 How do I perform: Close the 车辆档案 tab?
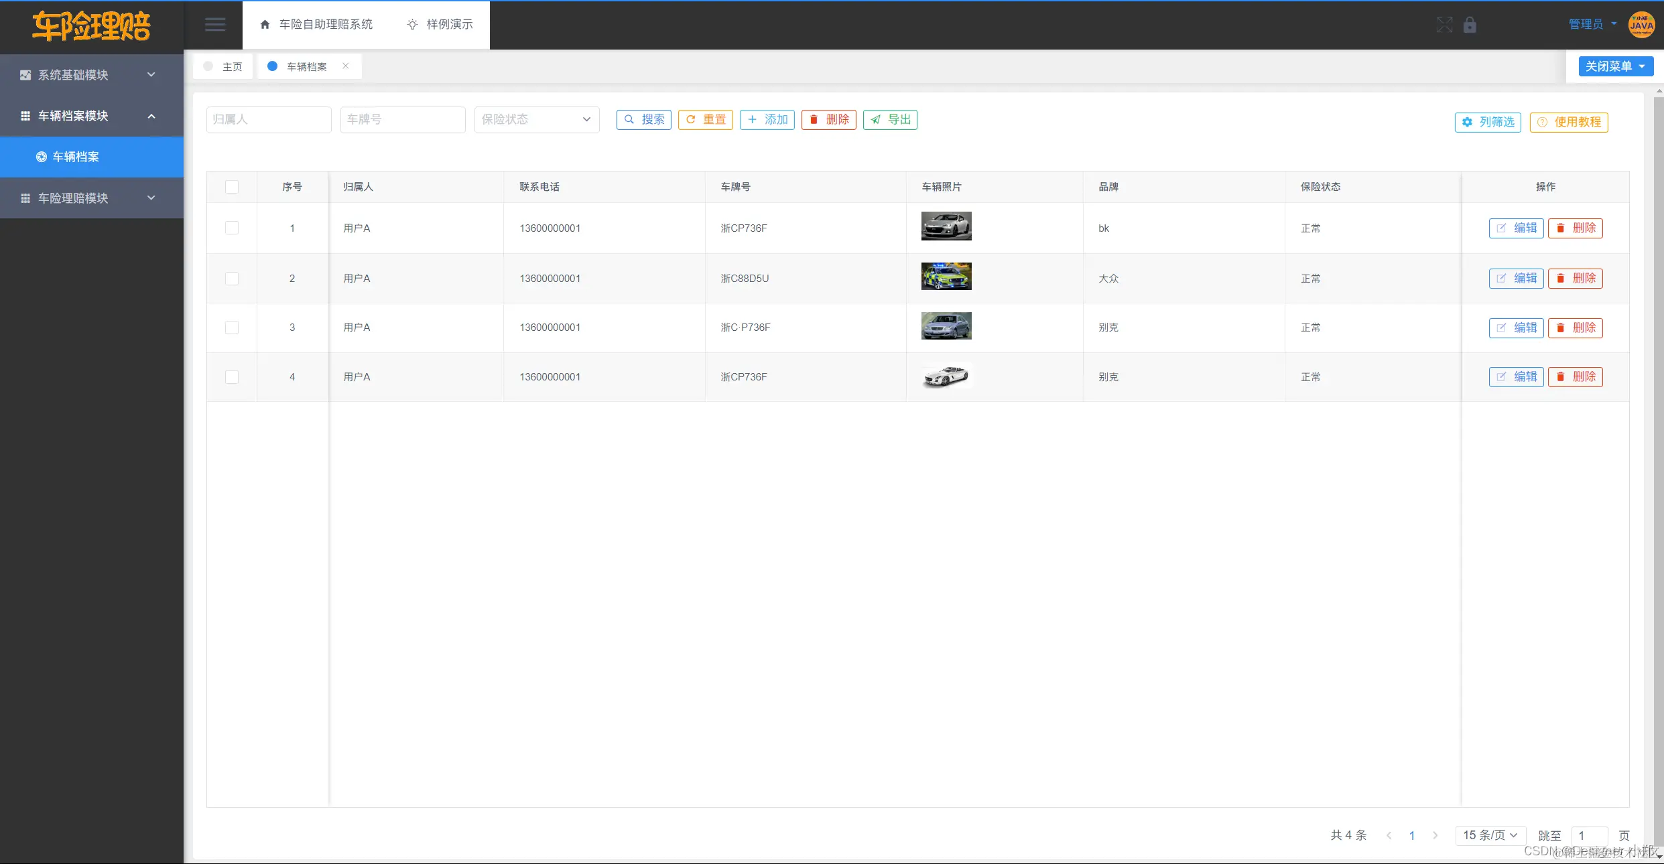(x=346, y=66)
